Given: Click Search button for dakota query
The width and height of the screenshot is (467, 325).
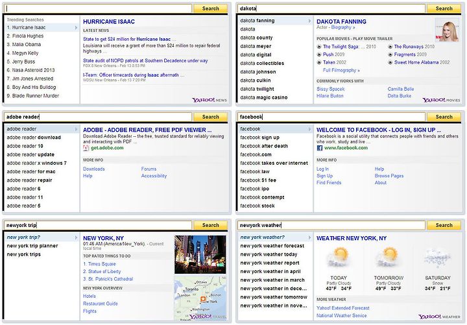Looking at the screenshot, I should click(x=444, y=8).
